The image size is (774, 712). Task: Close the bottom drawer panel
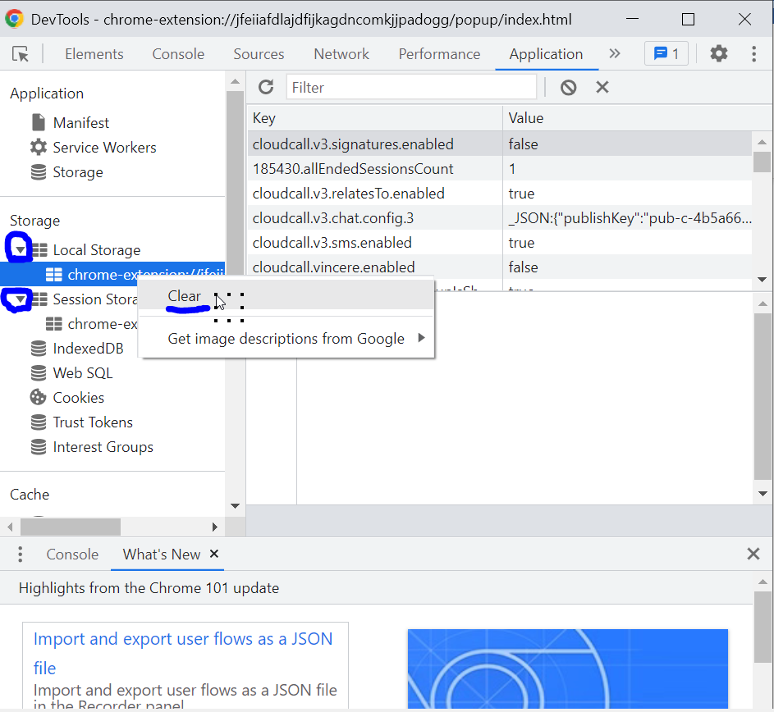click(x=753, y=554)
